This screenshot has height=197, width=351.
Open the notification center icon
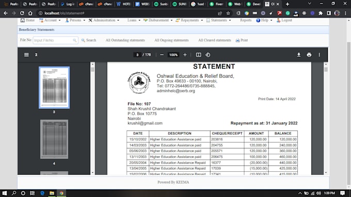click(342, 193)
